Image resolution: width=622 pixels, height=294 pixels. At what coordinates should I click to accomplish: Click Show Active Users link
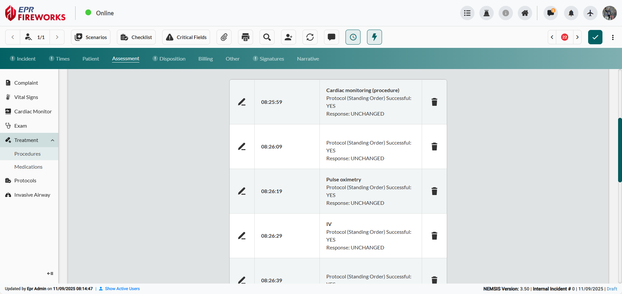(x=122, y=289)
